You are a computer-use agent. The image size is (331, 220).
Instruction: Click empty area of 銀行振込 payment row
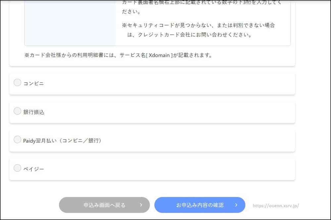165,112
